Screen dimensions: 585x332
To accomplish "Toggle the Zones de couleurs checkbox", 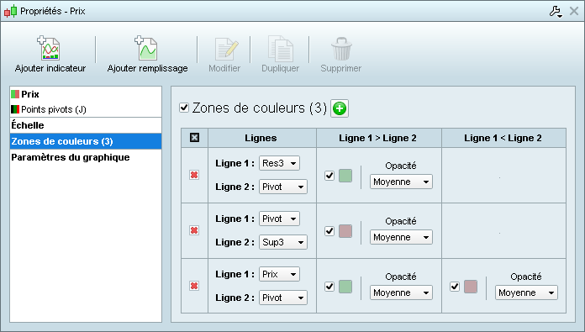I will [184, 108].
